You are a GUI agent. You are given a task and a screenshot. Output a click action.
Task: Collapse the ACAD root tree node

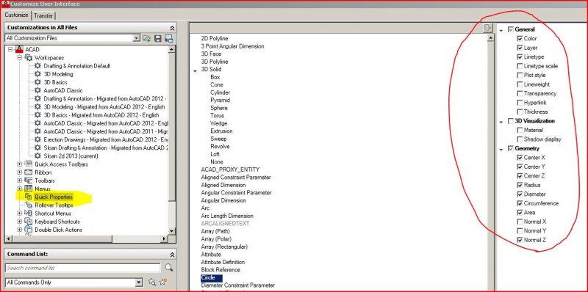tap(10, 49)
